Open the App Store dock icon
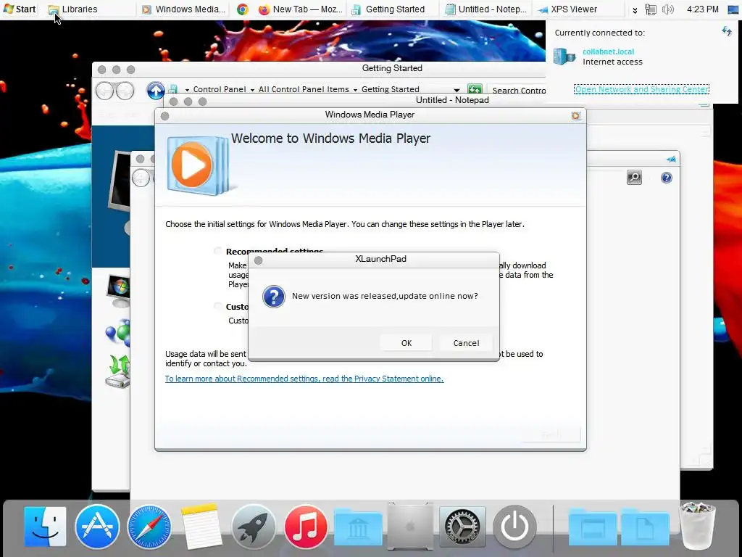The width and height of the screenshot is (742, 557). 97,527
